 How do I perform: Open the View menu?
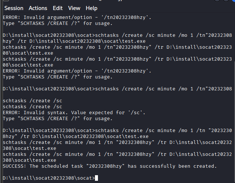[x=74, y=8]
